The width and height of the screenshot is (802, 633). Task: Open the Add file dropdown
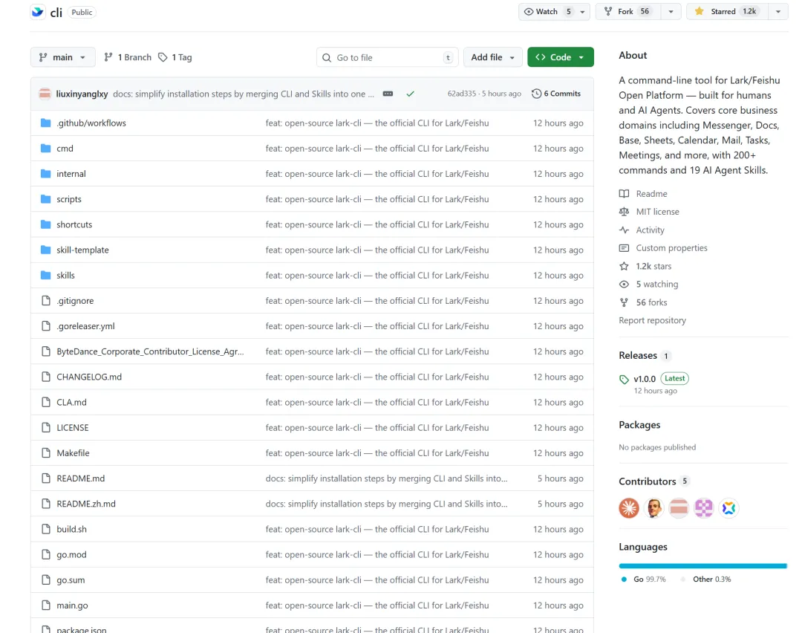[492, 57]
